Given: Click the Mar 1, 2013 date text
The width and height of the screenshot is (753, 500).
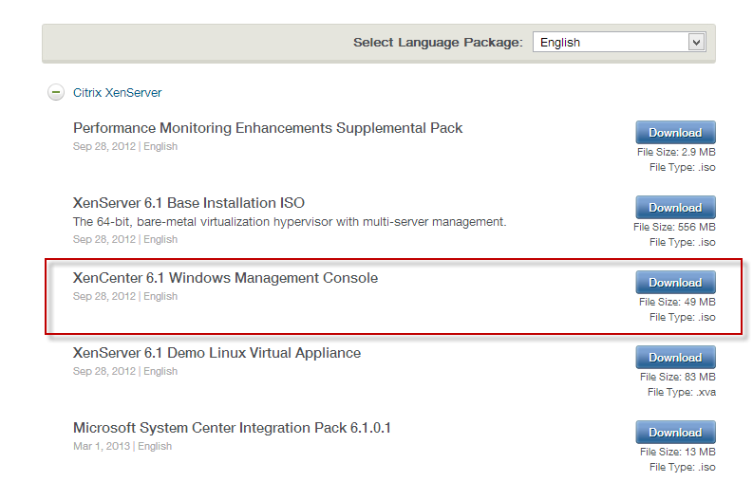Looking at the screenshot, I should [x=102, y=446].
